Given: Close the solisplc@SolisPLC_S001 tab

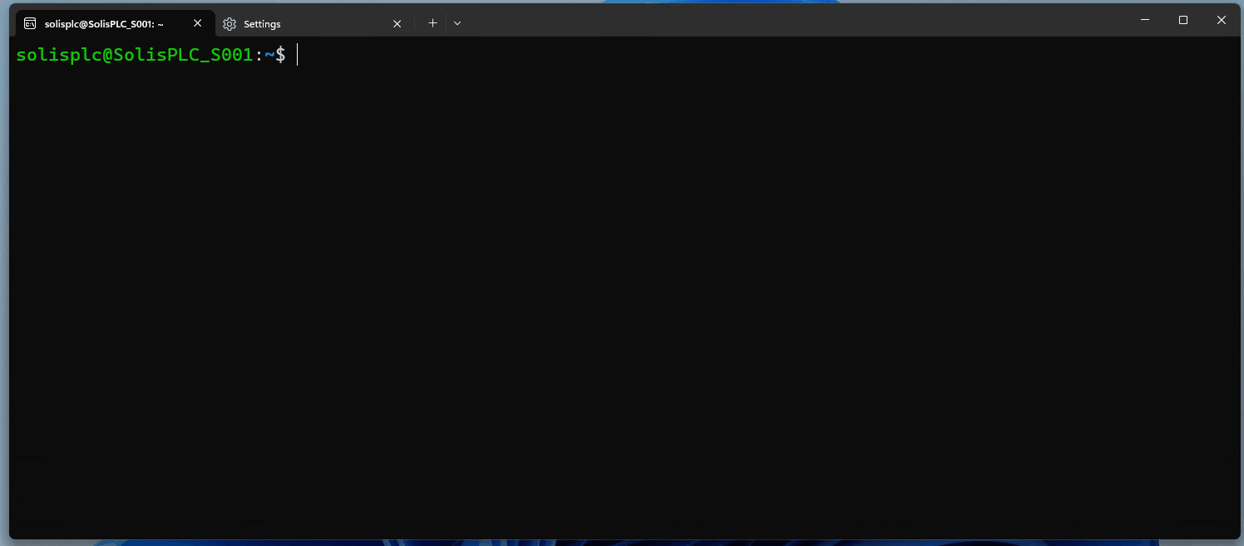Looking at the screenshot, I should point(197,23).
